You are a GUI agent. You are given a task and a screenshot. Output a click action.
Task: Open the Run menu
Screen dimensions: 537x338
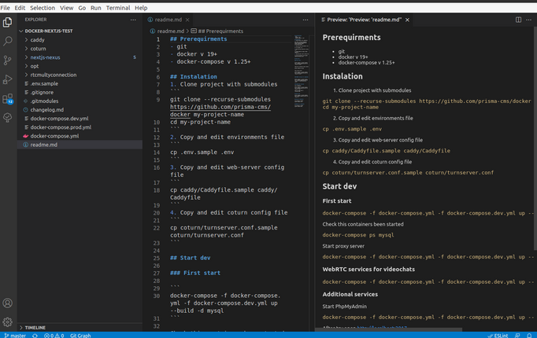point(95,8)
